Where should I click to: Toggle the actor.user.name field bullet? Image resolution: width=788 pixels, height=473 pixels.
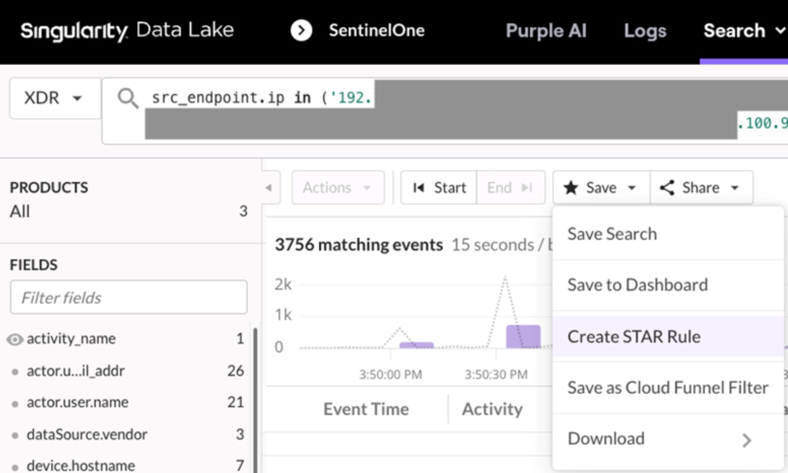click(x=15, y=404)
